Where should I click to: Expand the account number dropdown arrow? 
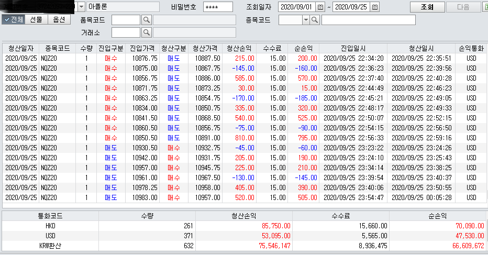81,7
